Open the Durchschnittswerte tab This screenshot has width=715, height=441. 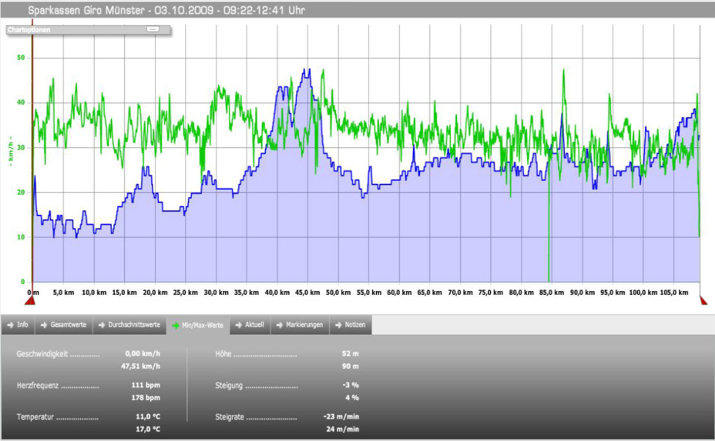click(129, 325)
